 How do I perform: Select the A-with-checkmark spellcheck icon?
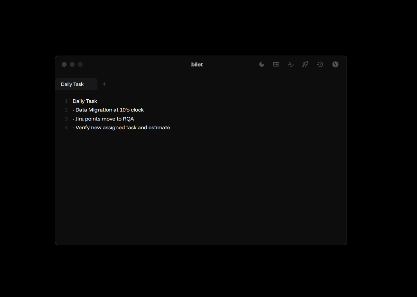click(290, 64)
